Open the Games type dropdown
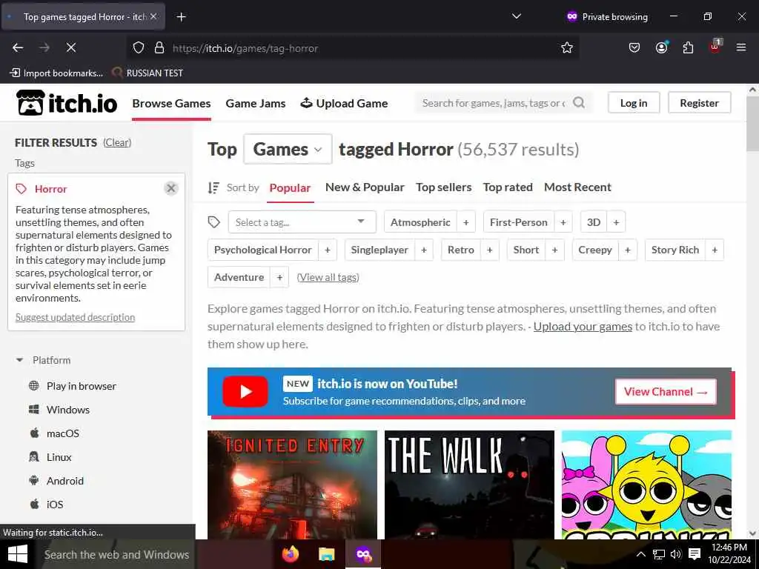This screenshot has height=569, width=759. click(288, 149)
